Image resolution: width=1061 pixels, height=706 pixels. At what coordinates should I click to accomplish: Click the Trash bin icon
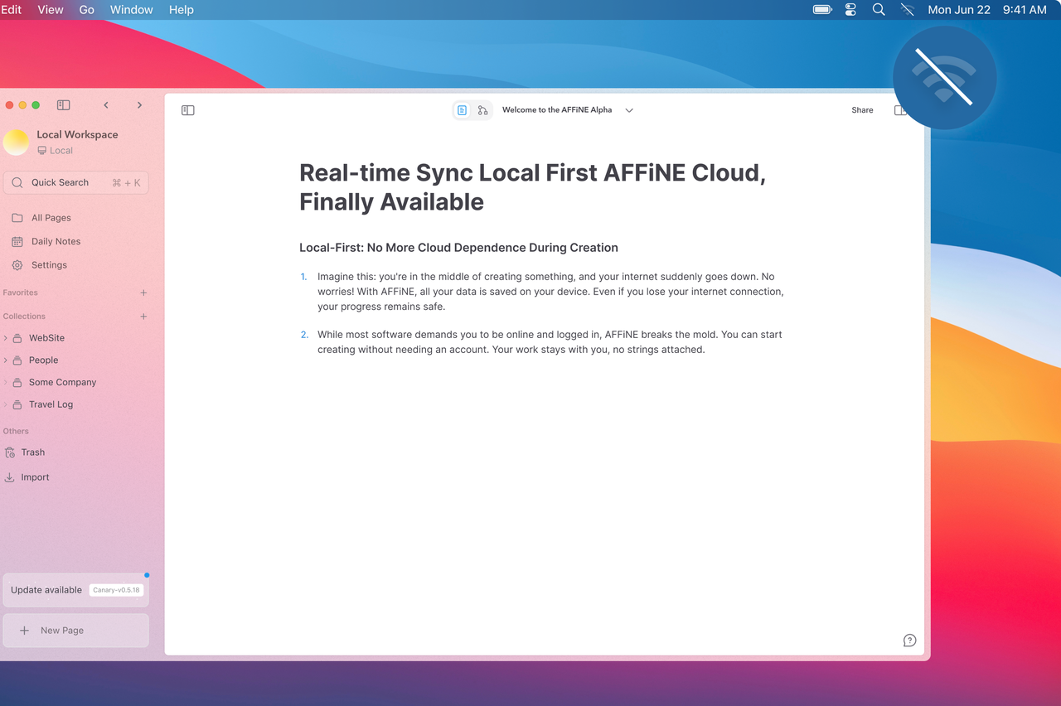coord(10,452)
